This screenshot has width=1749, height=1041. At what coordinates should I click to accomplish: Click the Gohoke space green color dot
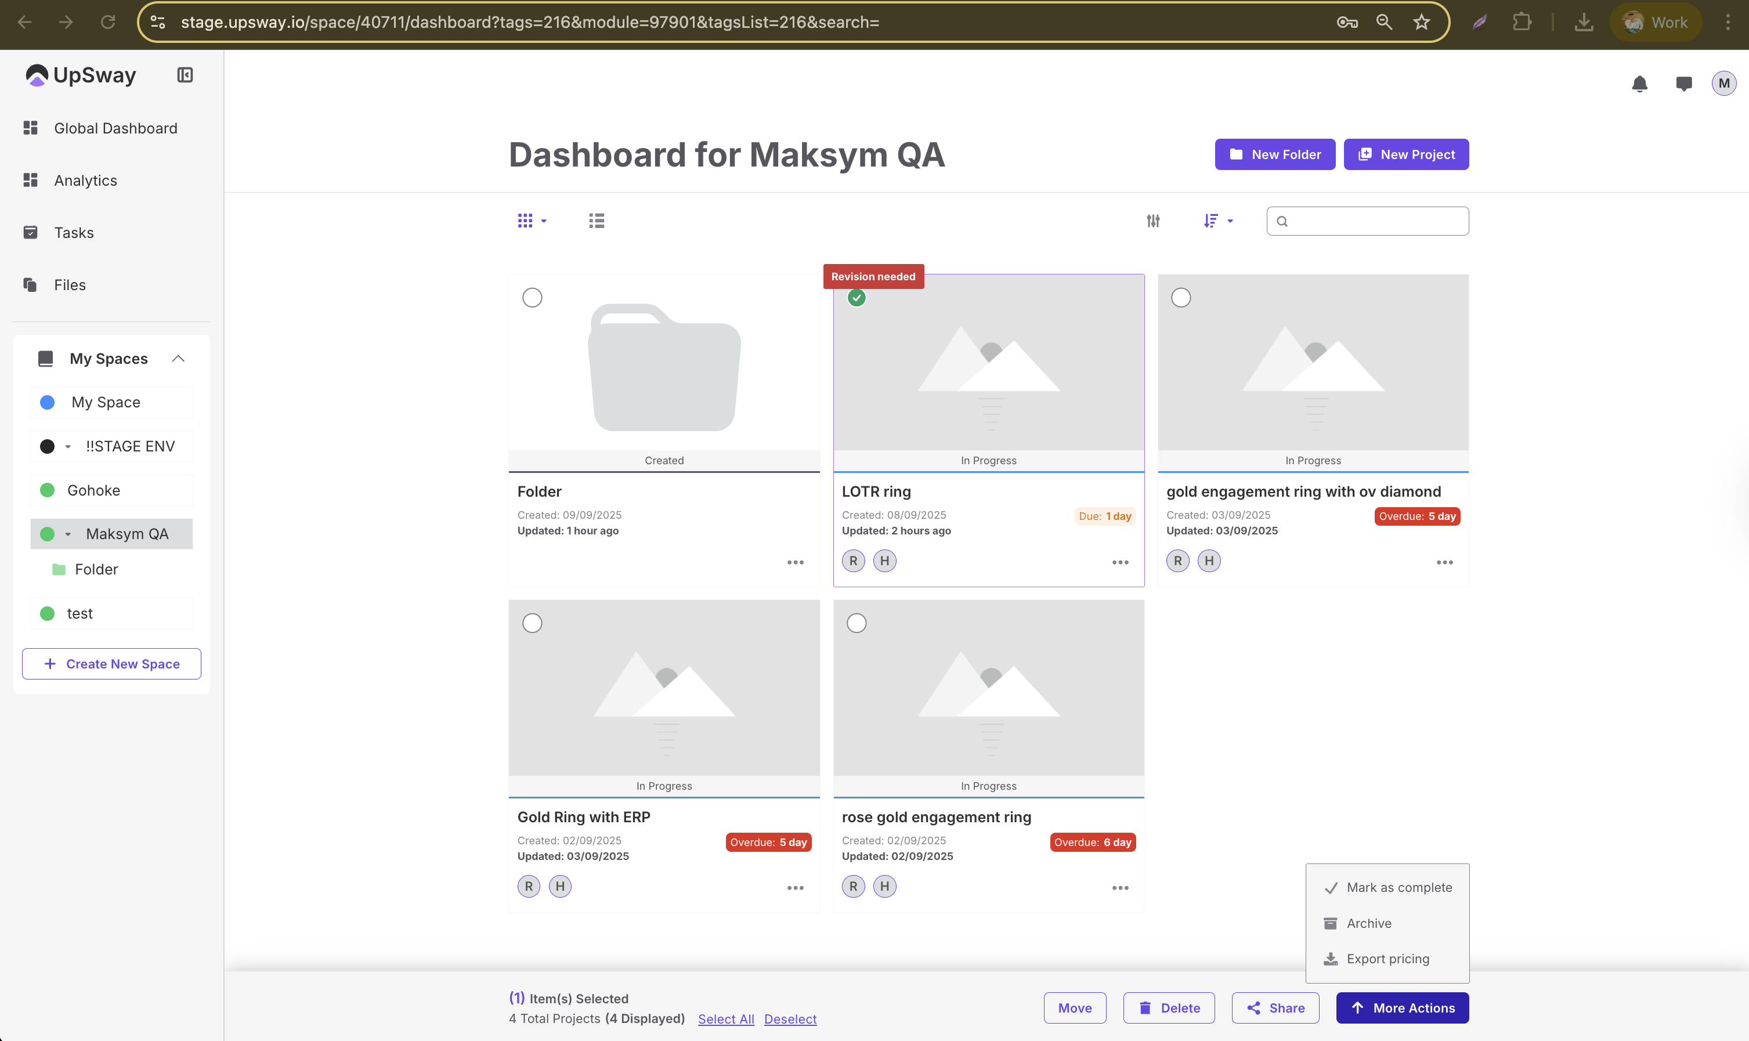pyautogui.click(x=48, y=490)
